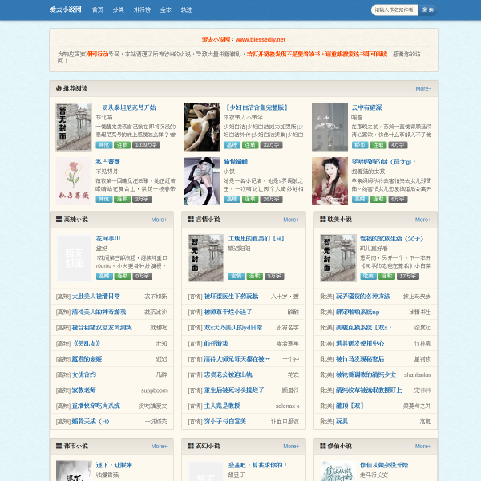Viewport: 481px width, 481px height.
Task: Select the 全本 navigation item
Action: 166,10
